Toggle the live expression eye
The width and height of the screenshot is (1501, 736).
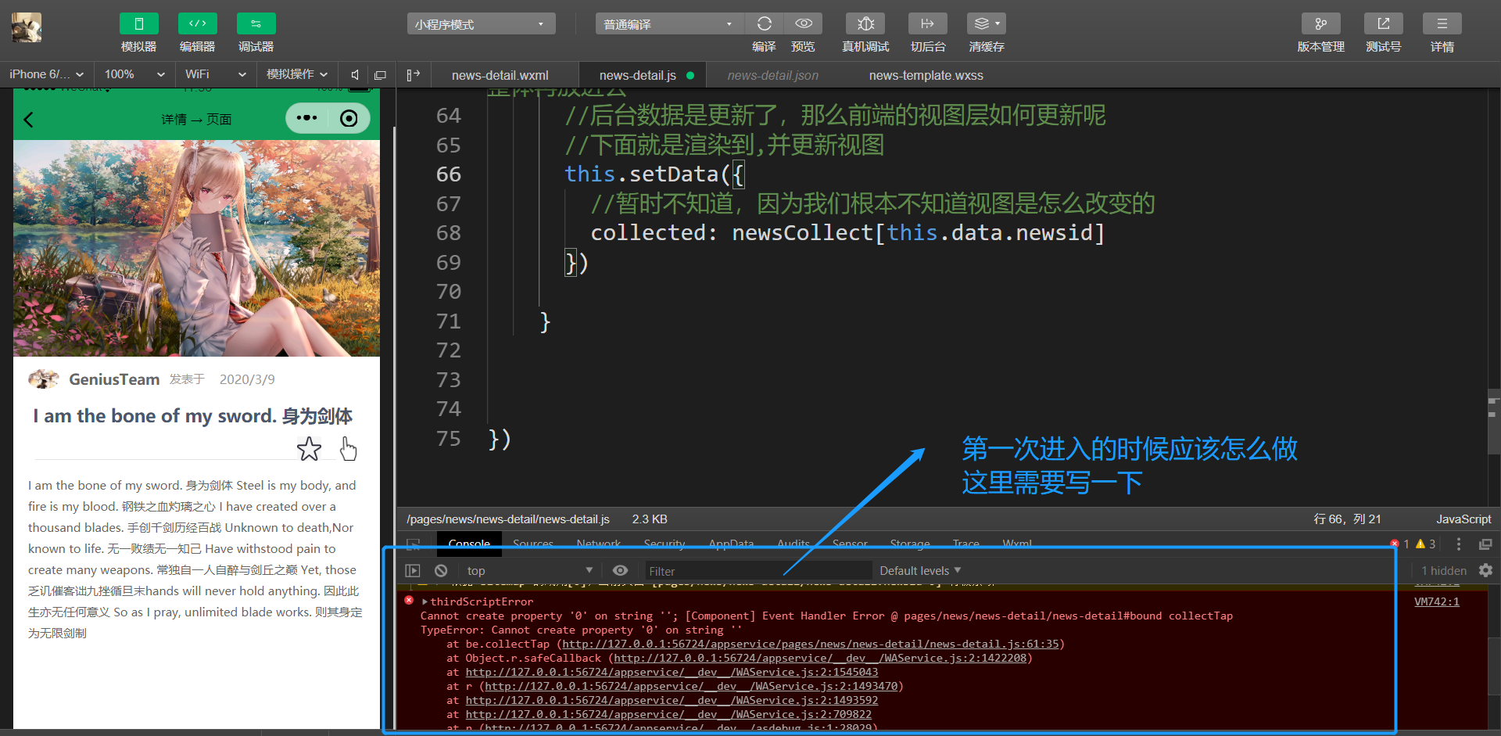pyautogui.click(x=620, y=571)
